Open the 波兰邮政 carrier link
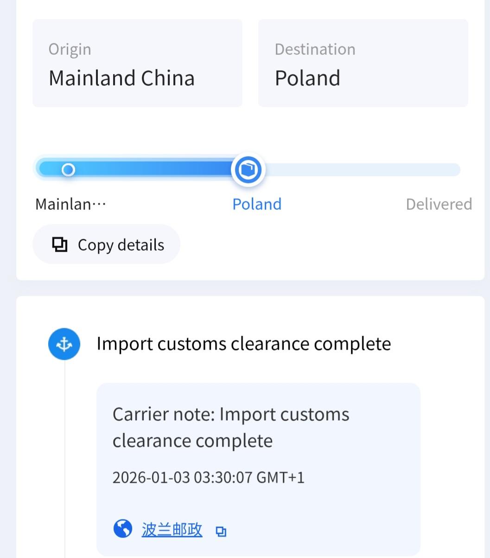The height and width of the screenshot is (558, 490). coord(172,529)
